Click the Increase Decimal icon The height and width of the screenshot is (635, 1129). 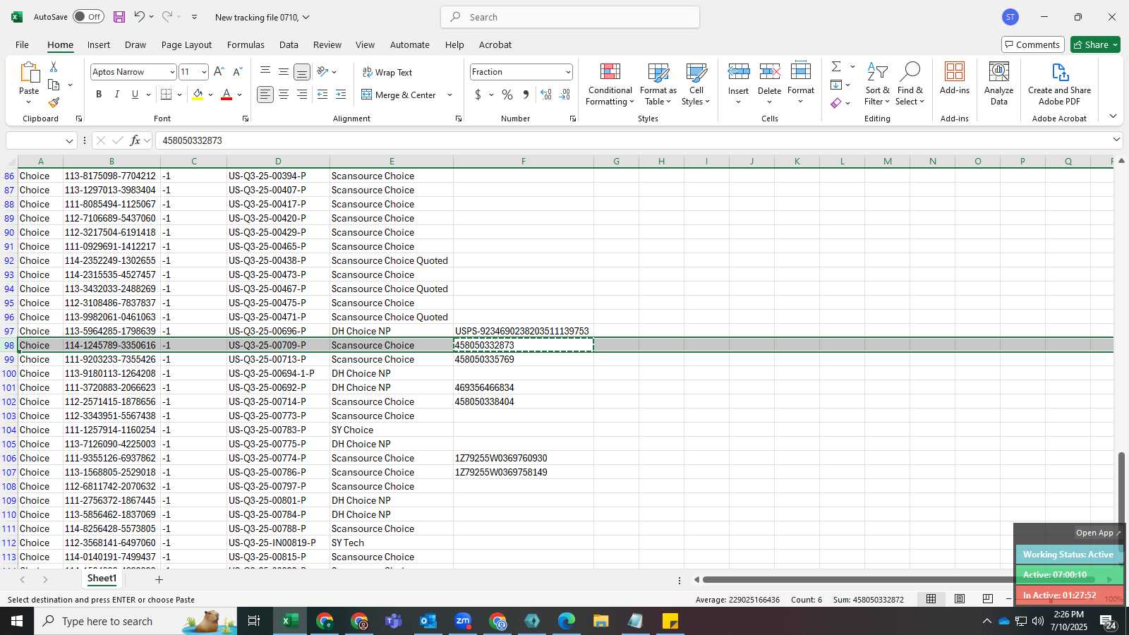point(546,95)
